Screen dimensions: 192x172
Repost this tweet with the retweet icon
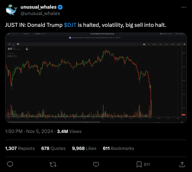click(53, 164)
